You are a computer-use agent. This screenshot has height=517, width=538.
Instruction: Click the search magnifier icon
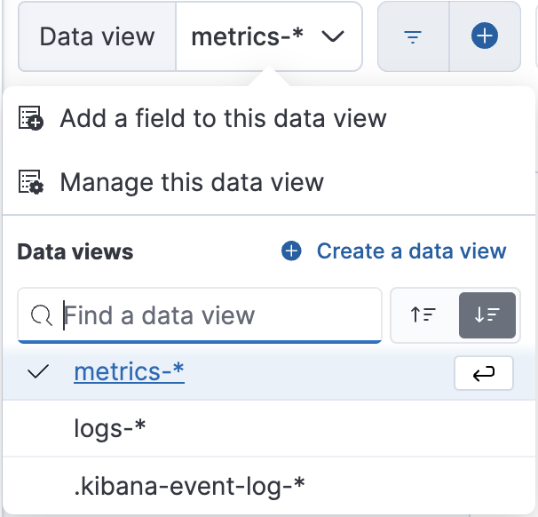[x=41, y=315]
